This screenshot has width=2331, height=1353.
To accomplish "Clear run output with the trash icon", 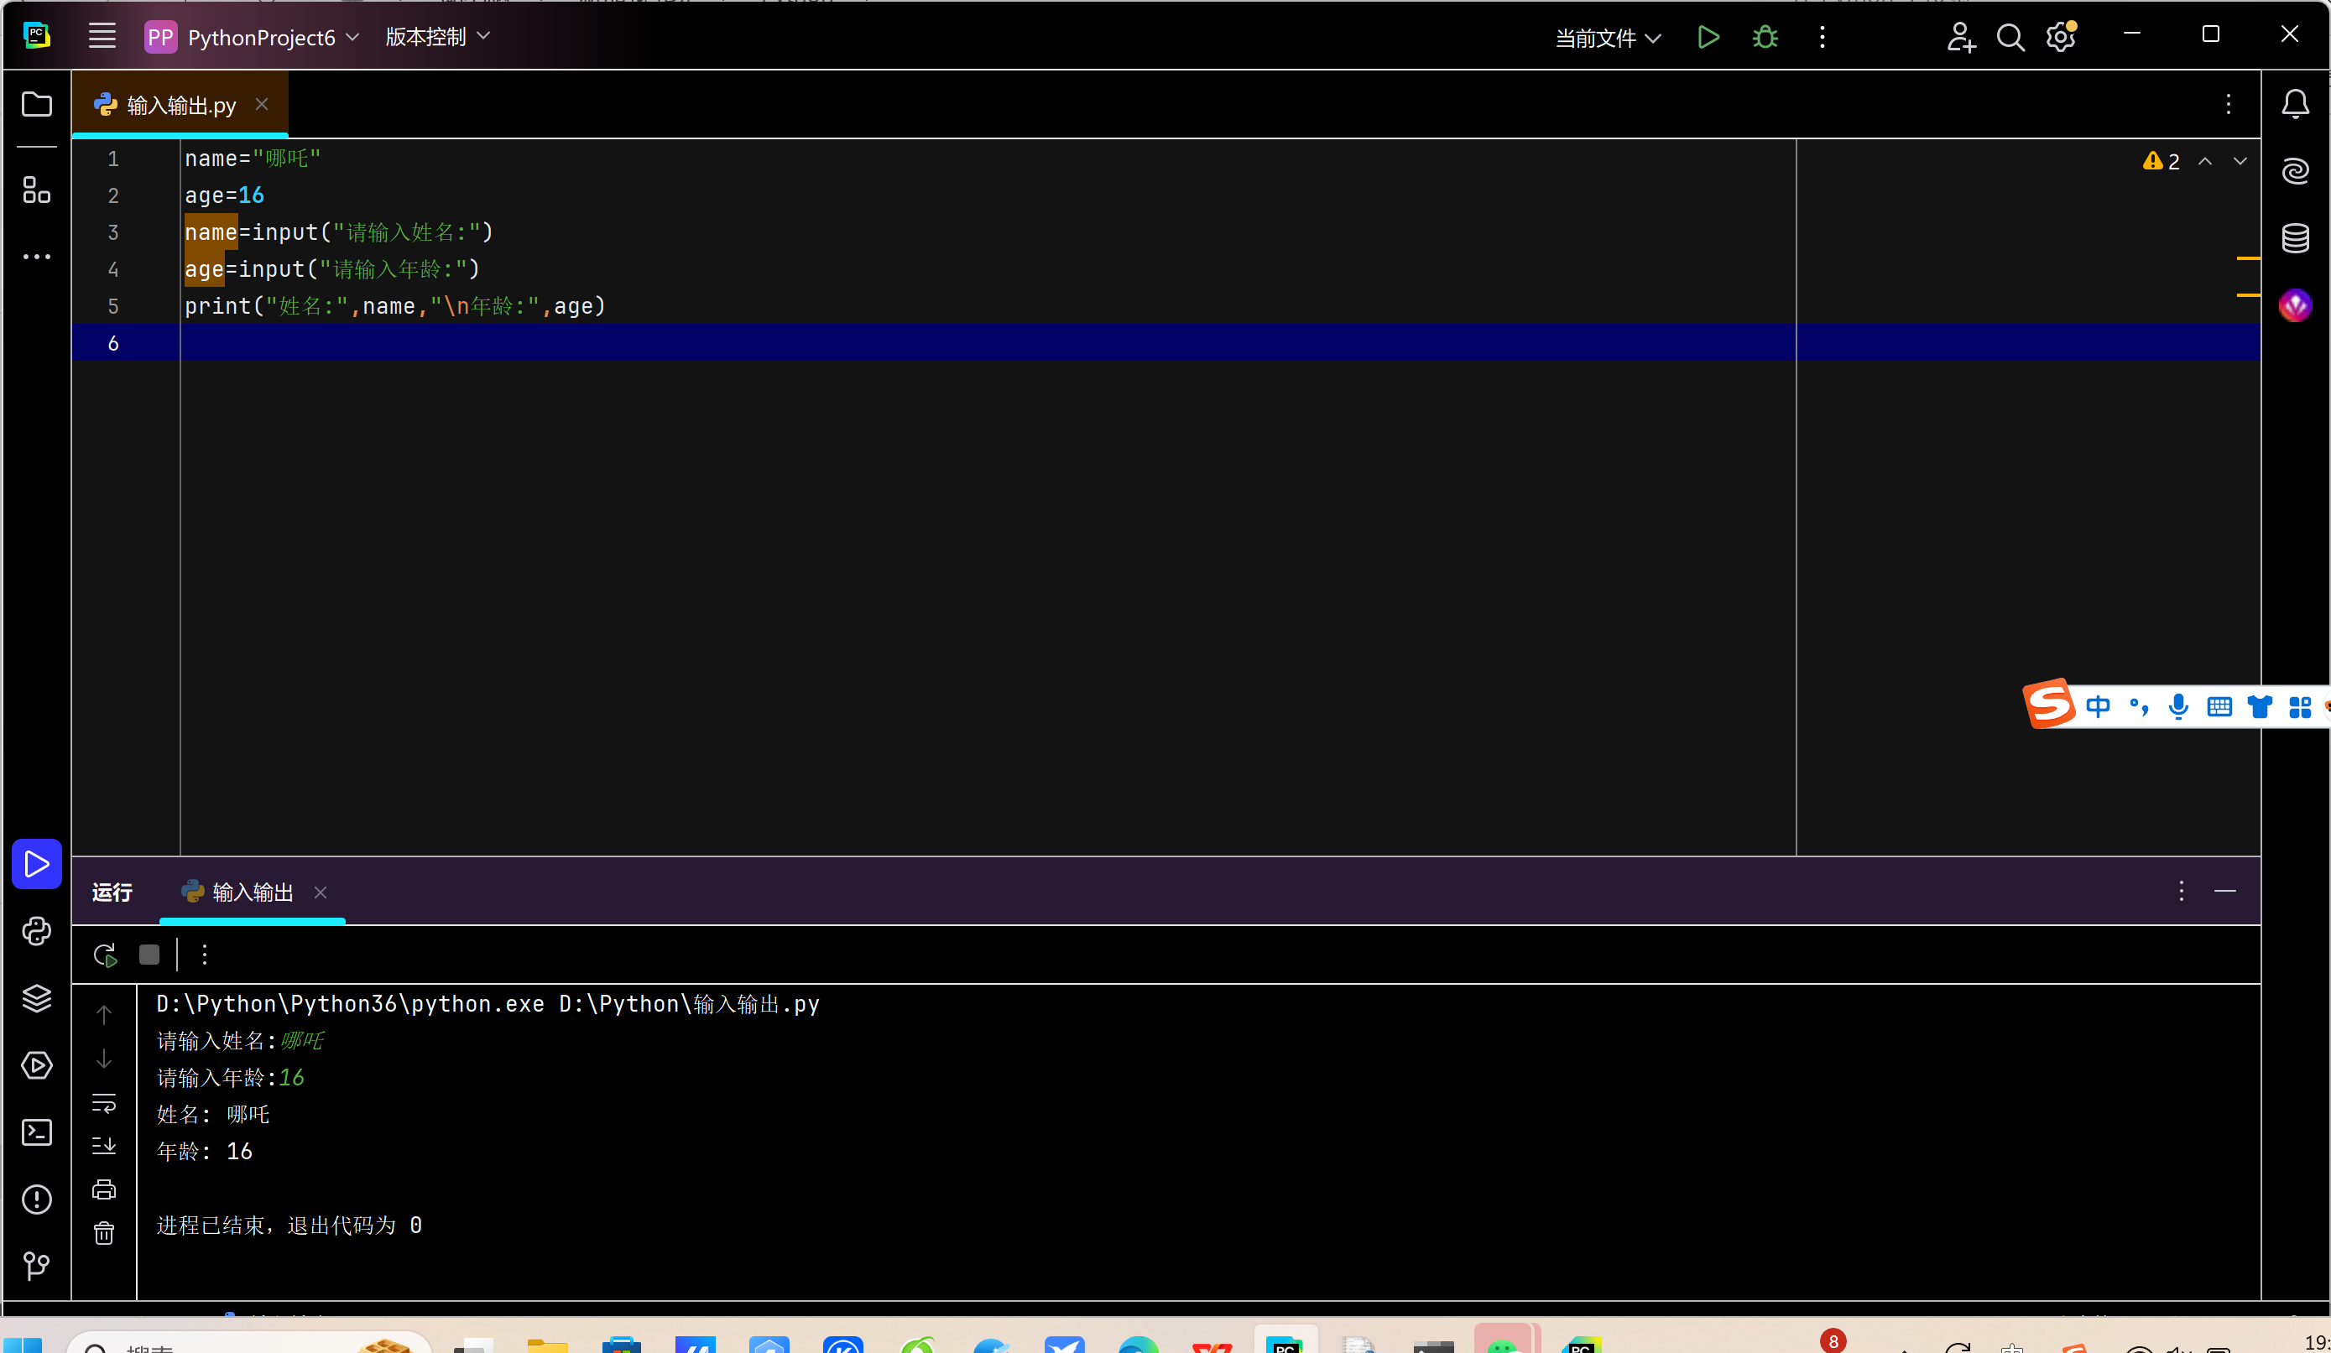I will click(103, 1233).
